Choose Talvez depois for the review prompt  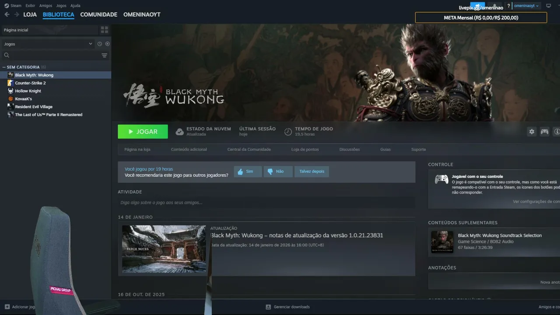pyautogui.click(x=311, y=171)
